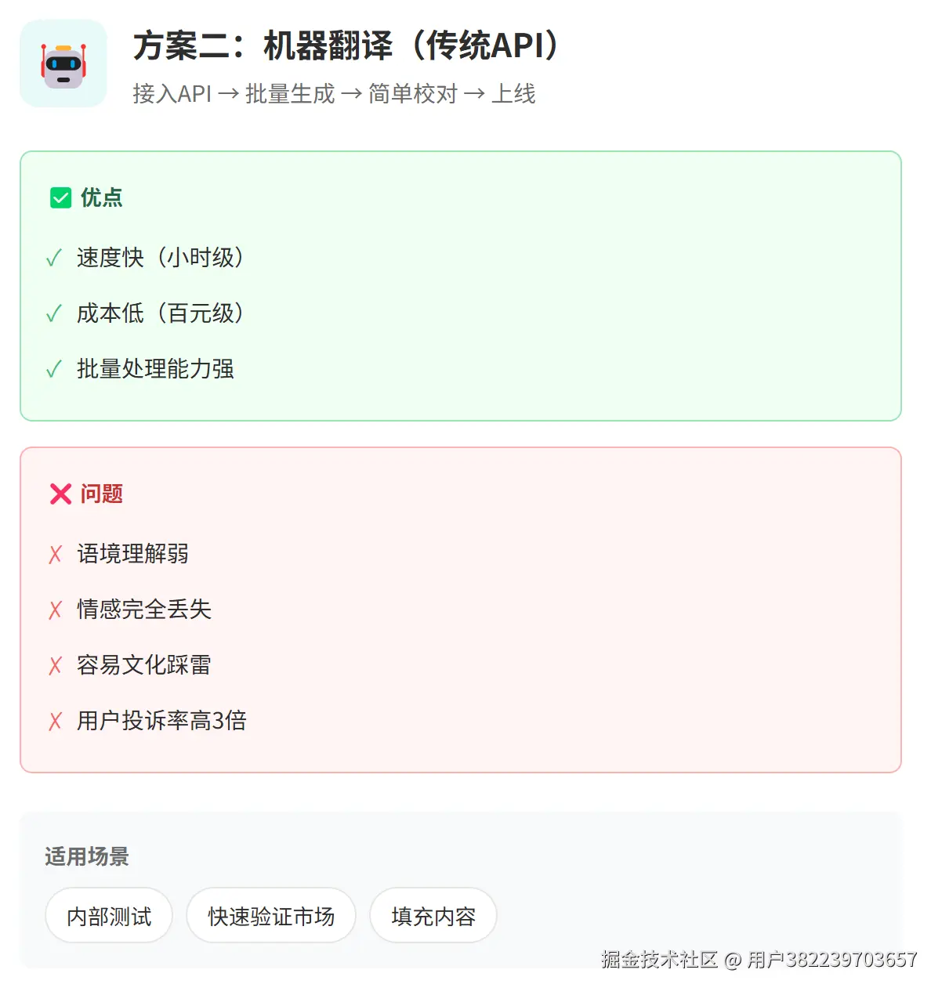Click the checkmark beside 批量处理能力强
Image resolution: width=942 pixels, height=995 pixels.
pos(53,369)
